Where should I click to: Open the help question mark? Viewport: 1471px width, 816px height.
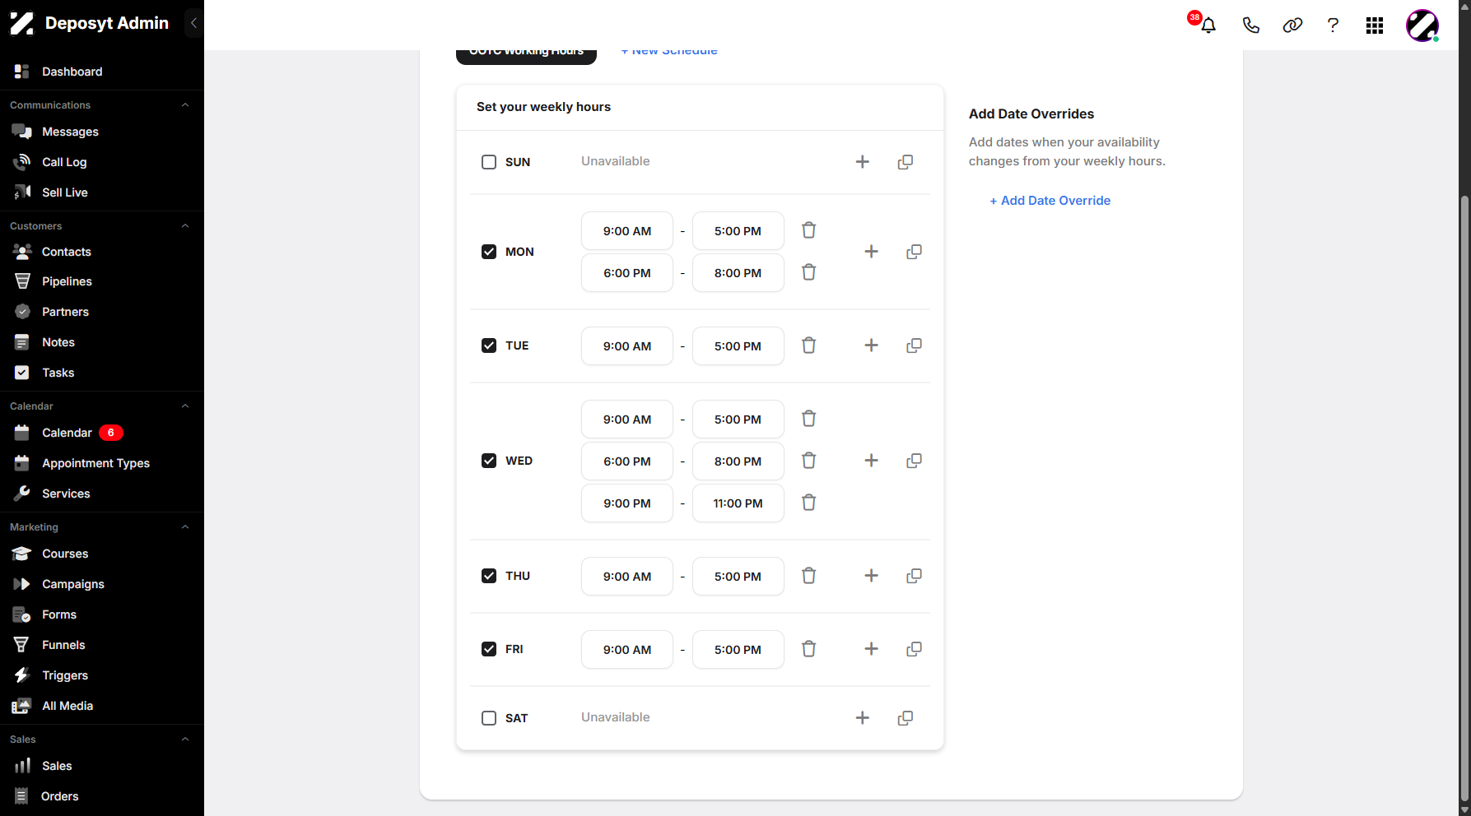pos(1333,25)
